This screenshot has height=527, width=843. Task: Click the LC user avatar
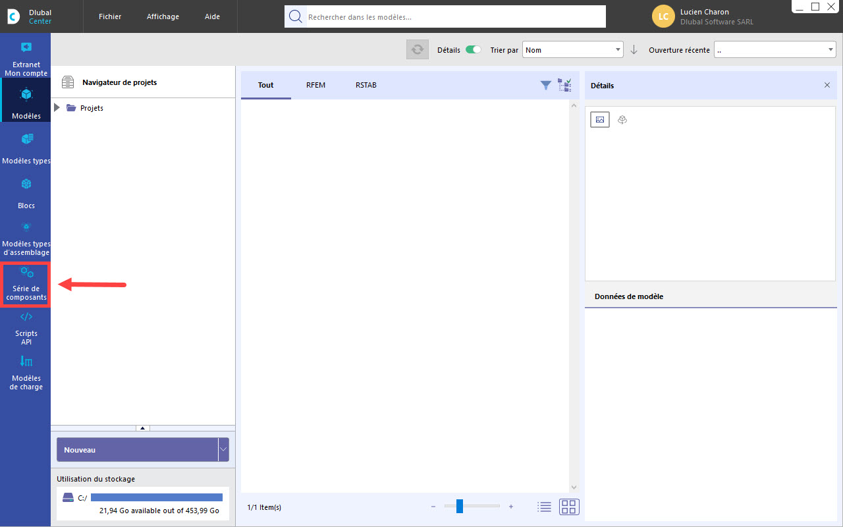coord(663,16)
